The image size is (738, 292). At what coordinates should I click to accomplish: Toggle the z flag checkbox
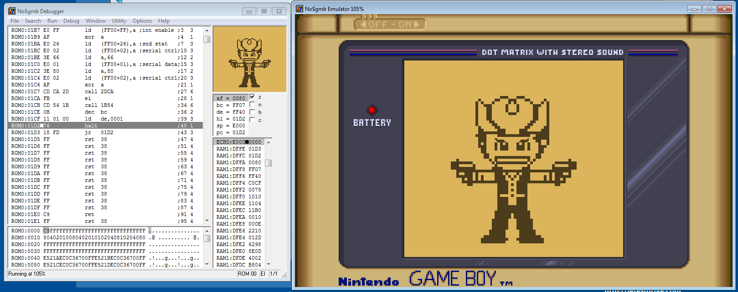coord(252,97)
